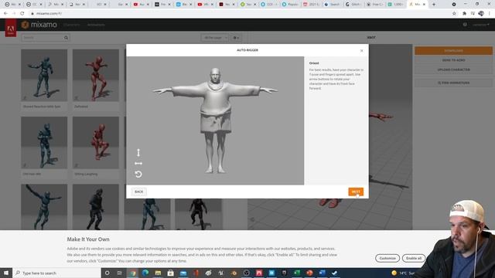The image size is (495, 278).
Task: Bookmark the page with the star icon
Action: (x=454, y=14)
